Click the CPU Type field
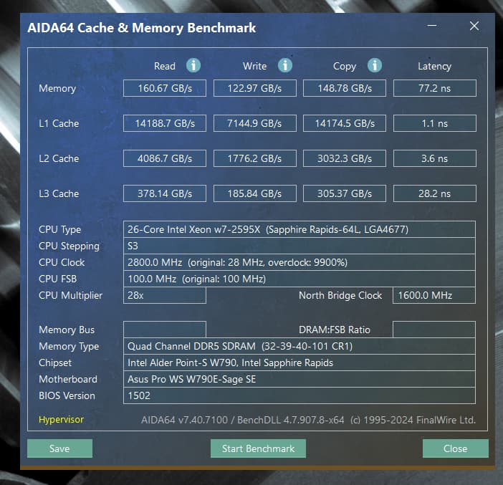Image resolution: width=503 pixels, height=485 pixels. coord(299,229)
